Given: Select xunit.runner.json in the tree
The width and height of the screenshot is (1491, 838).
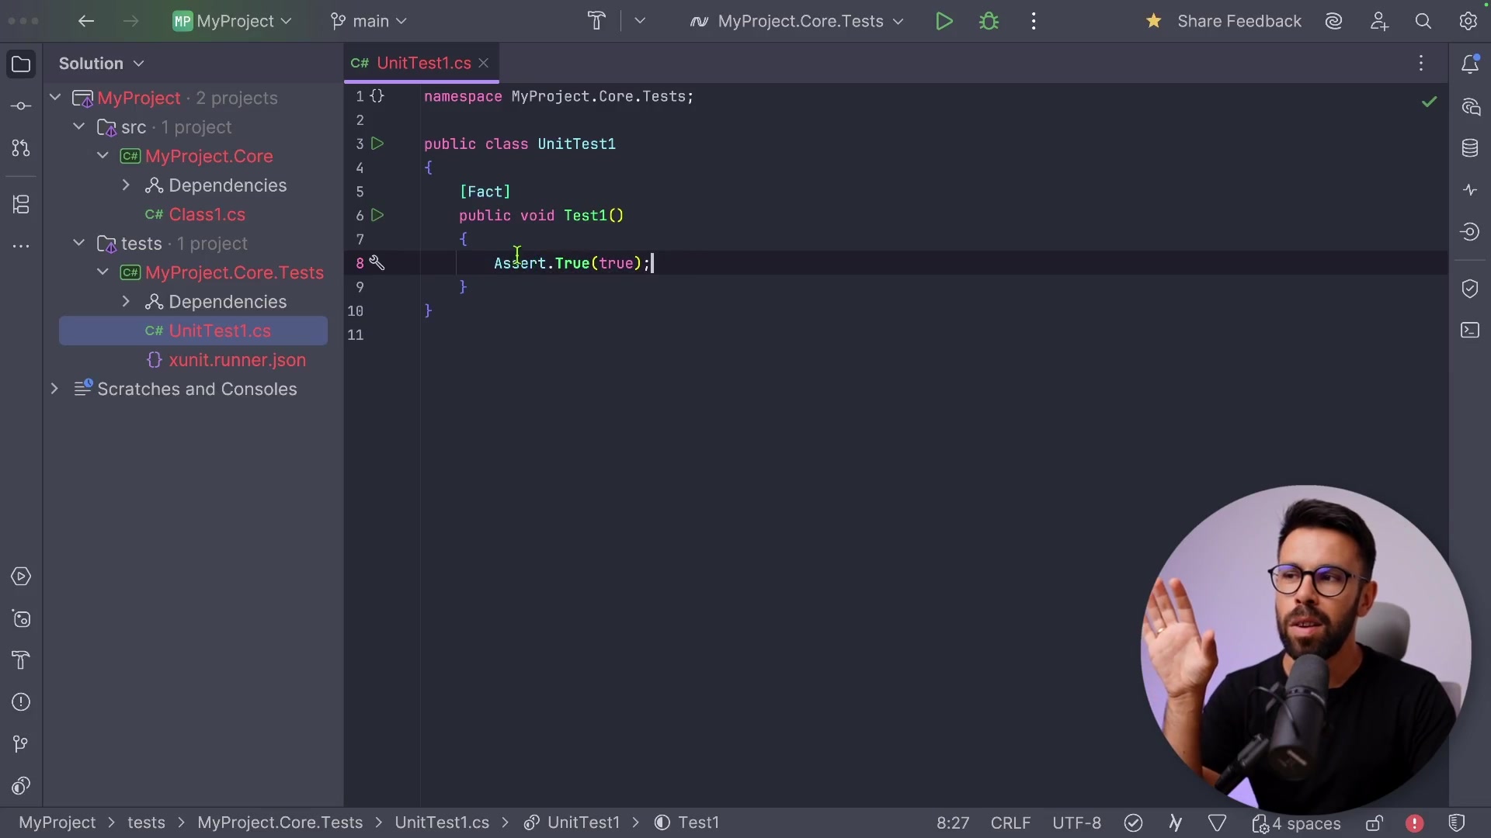Looking at the screenshot, I should [x=237, y=360].
